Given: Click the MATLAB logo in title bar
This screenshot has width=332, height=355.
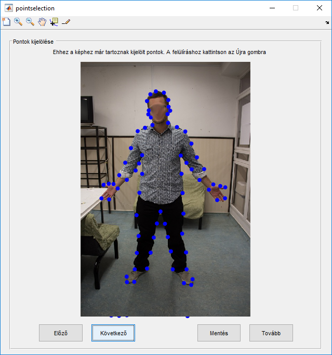Looking at the screenshot, I should [x=8, y=8].
